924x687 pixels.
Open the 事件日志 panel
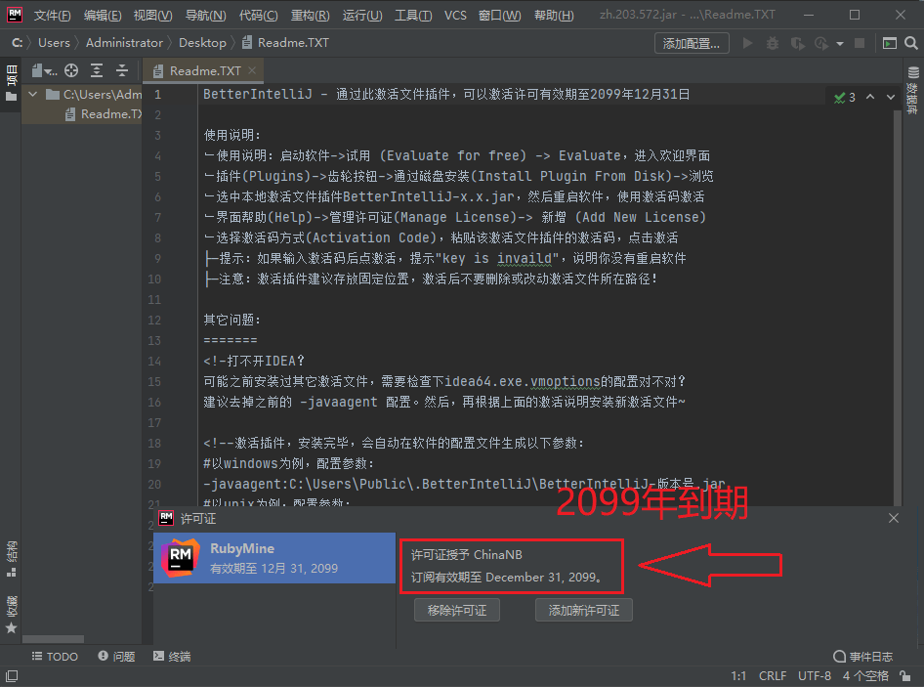click(863, 657)
